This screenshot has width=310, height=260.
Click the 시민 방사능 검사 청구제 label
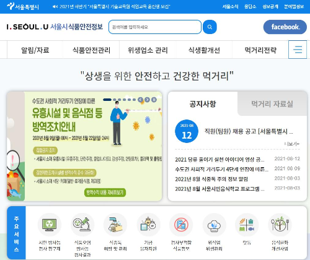click(x=50, y=246)
